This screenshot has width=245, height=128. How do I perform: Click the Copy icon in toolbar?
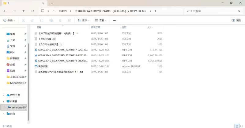pyautogui.click(x=33, y=20)
